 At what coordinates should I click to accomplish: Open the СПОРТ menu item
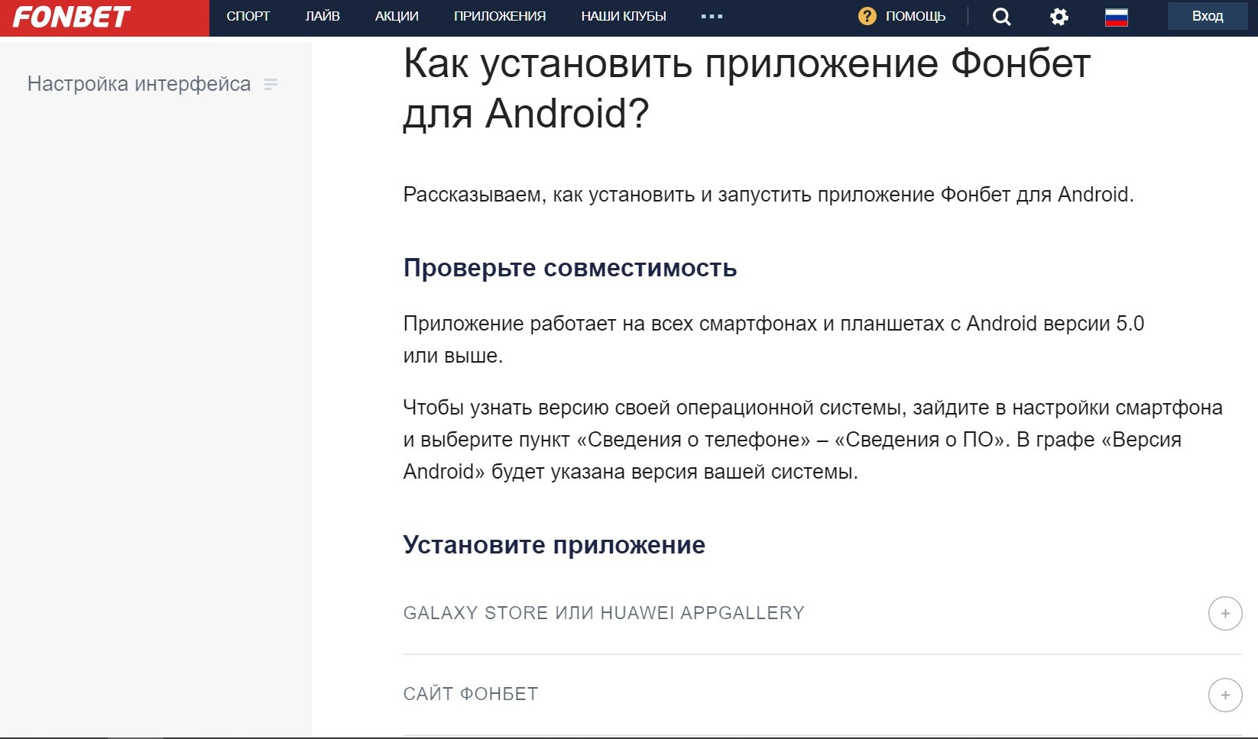[x=248, y=16]
